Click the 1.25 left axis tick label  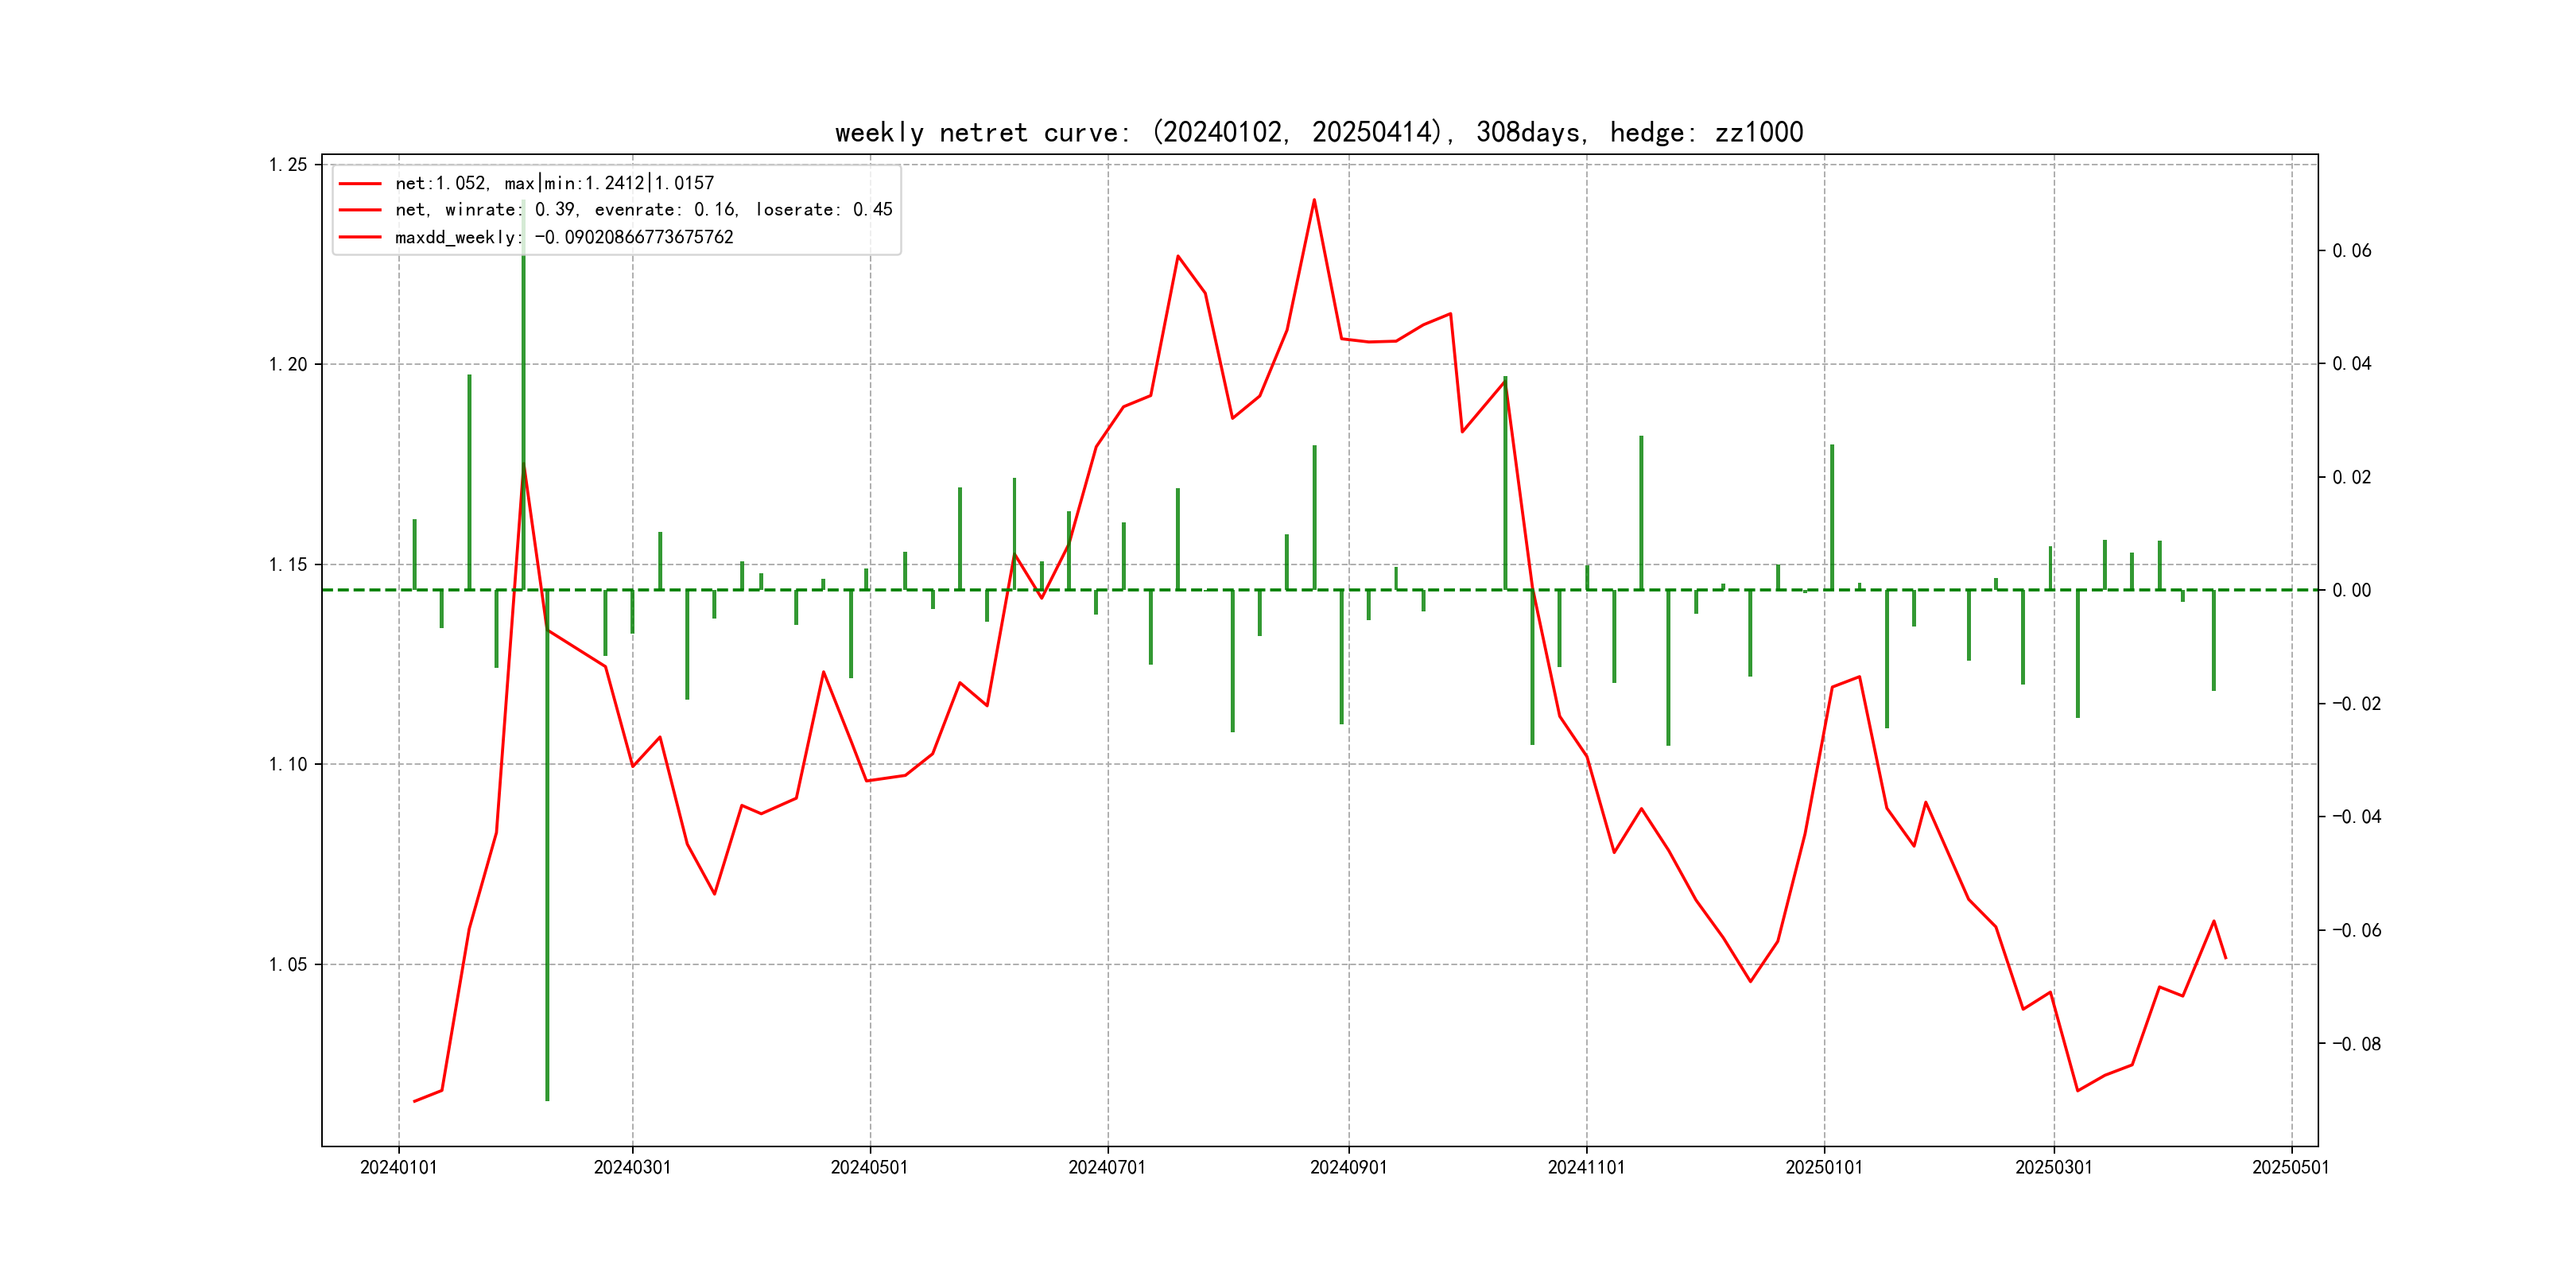288,165
